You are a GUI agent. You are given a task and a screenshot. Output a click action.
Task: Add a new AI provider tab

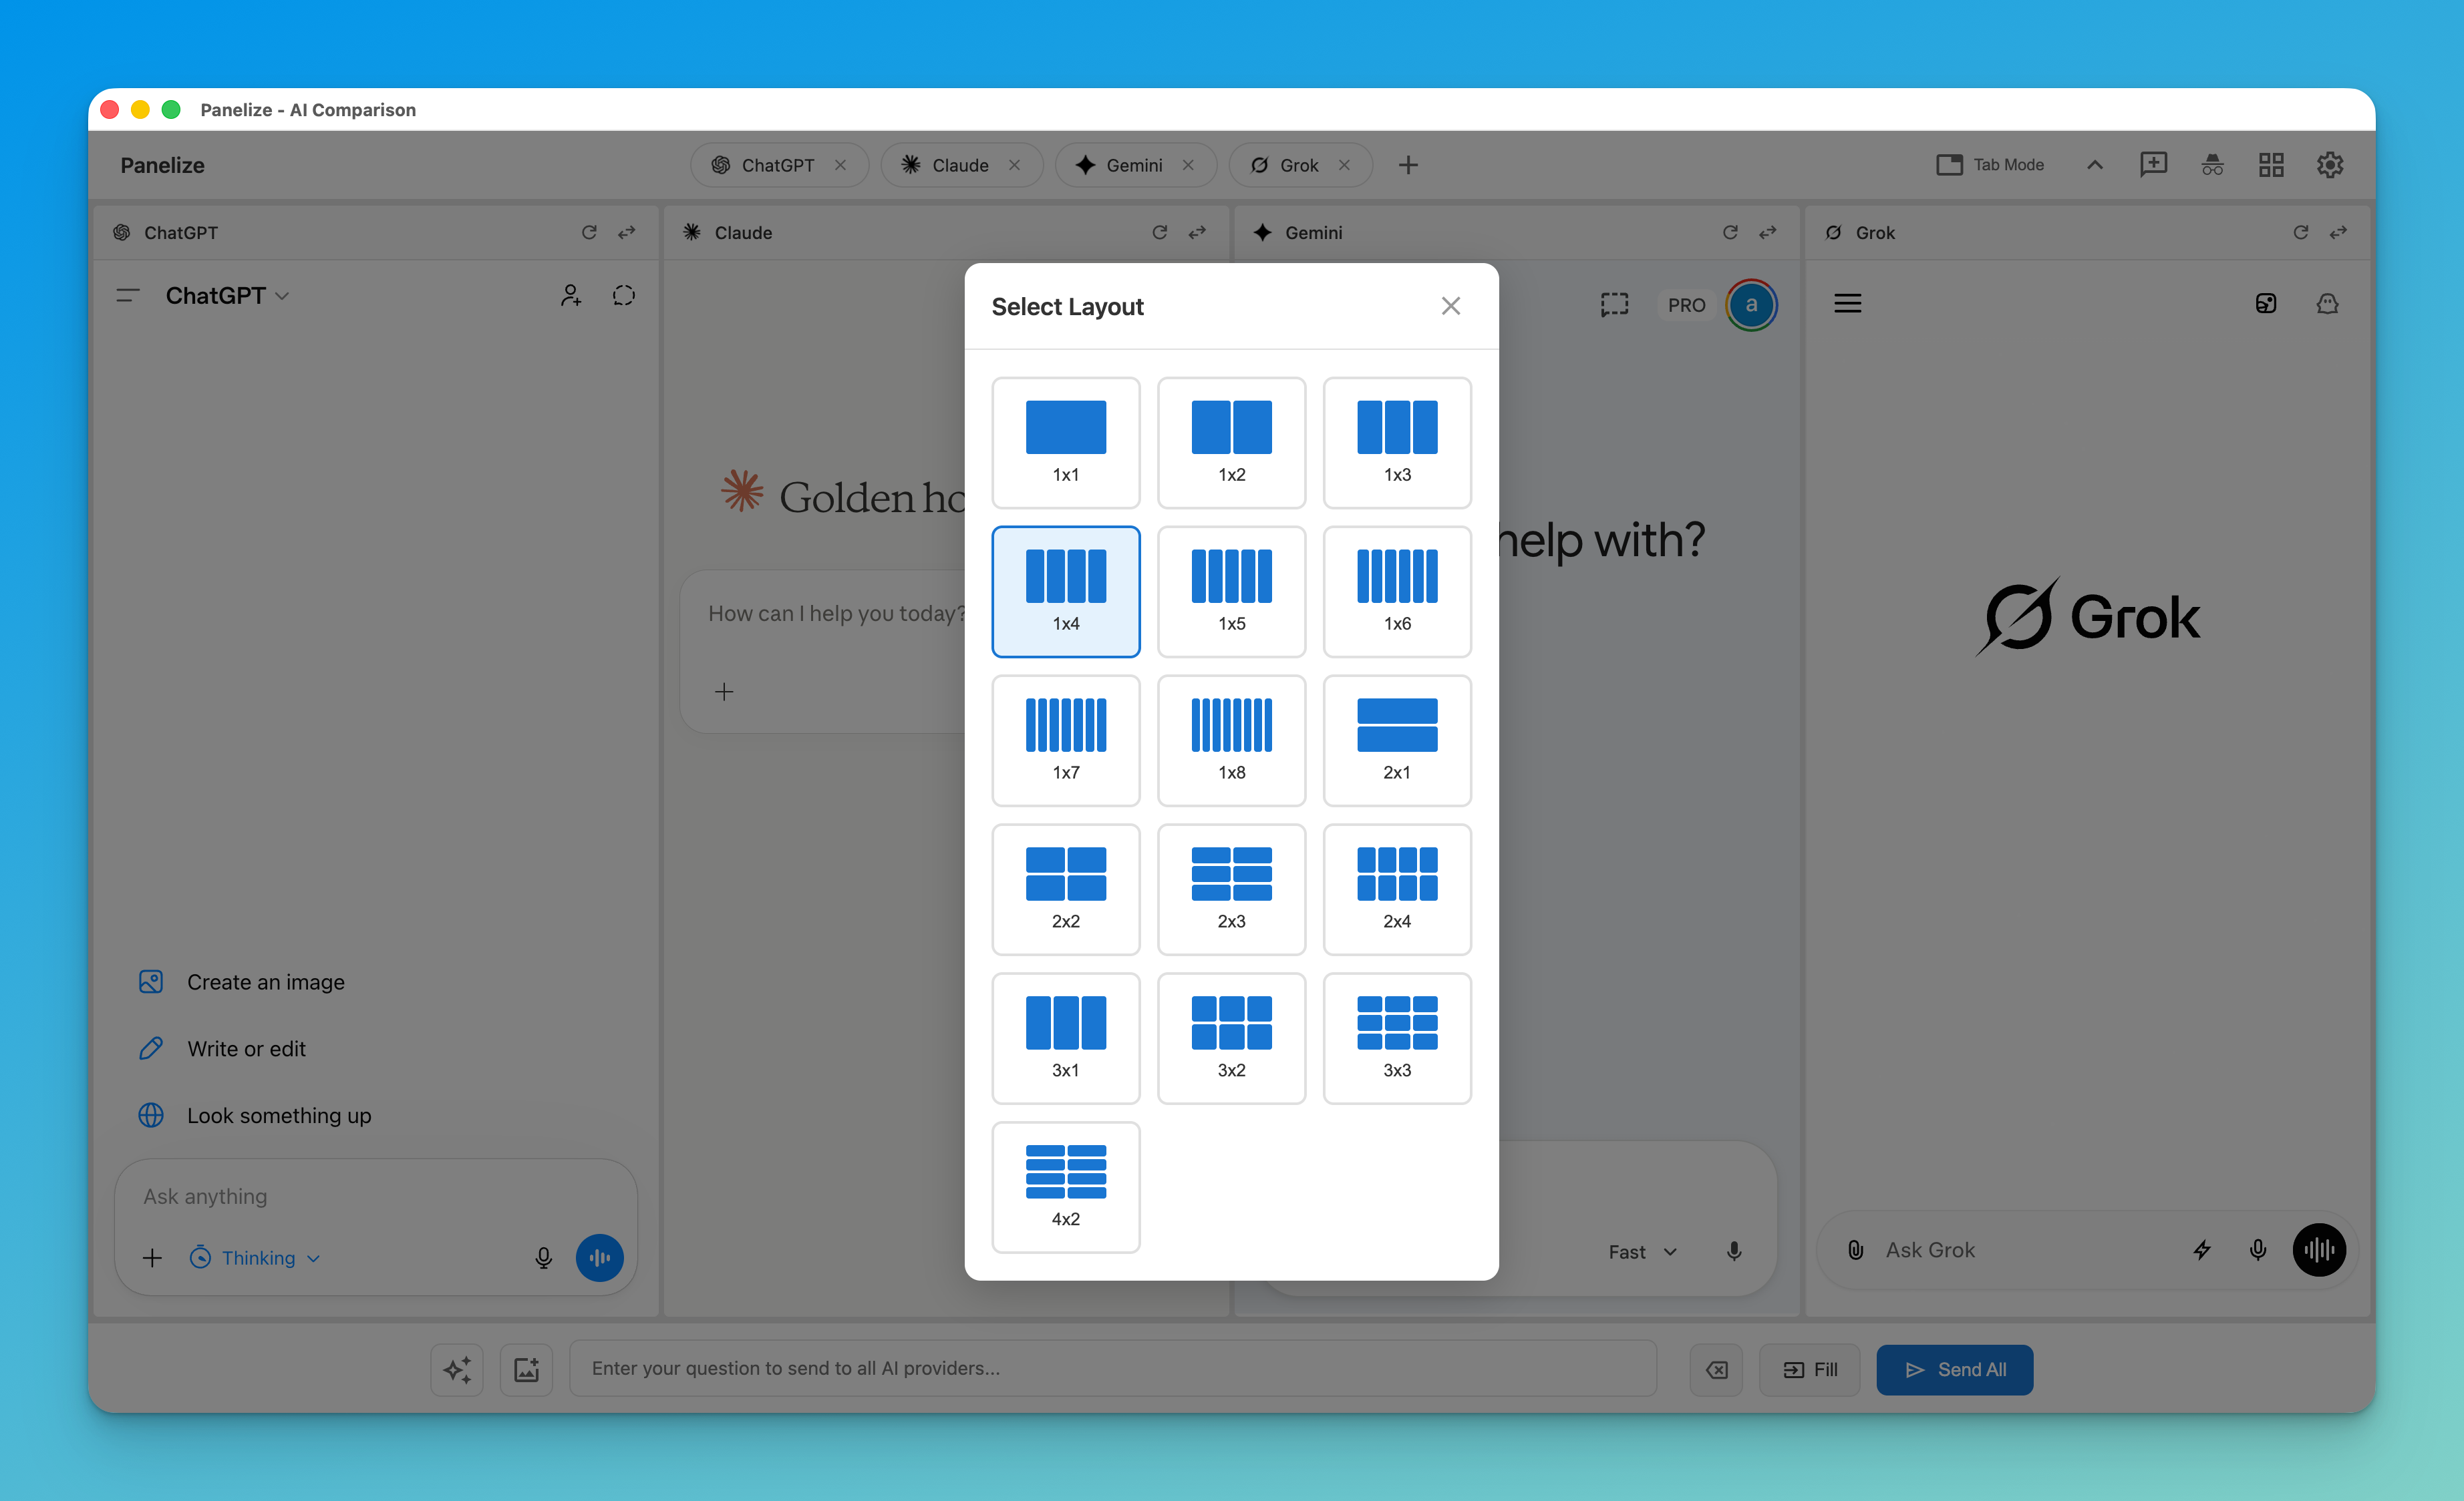pos(1408,165)
